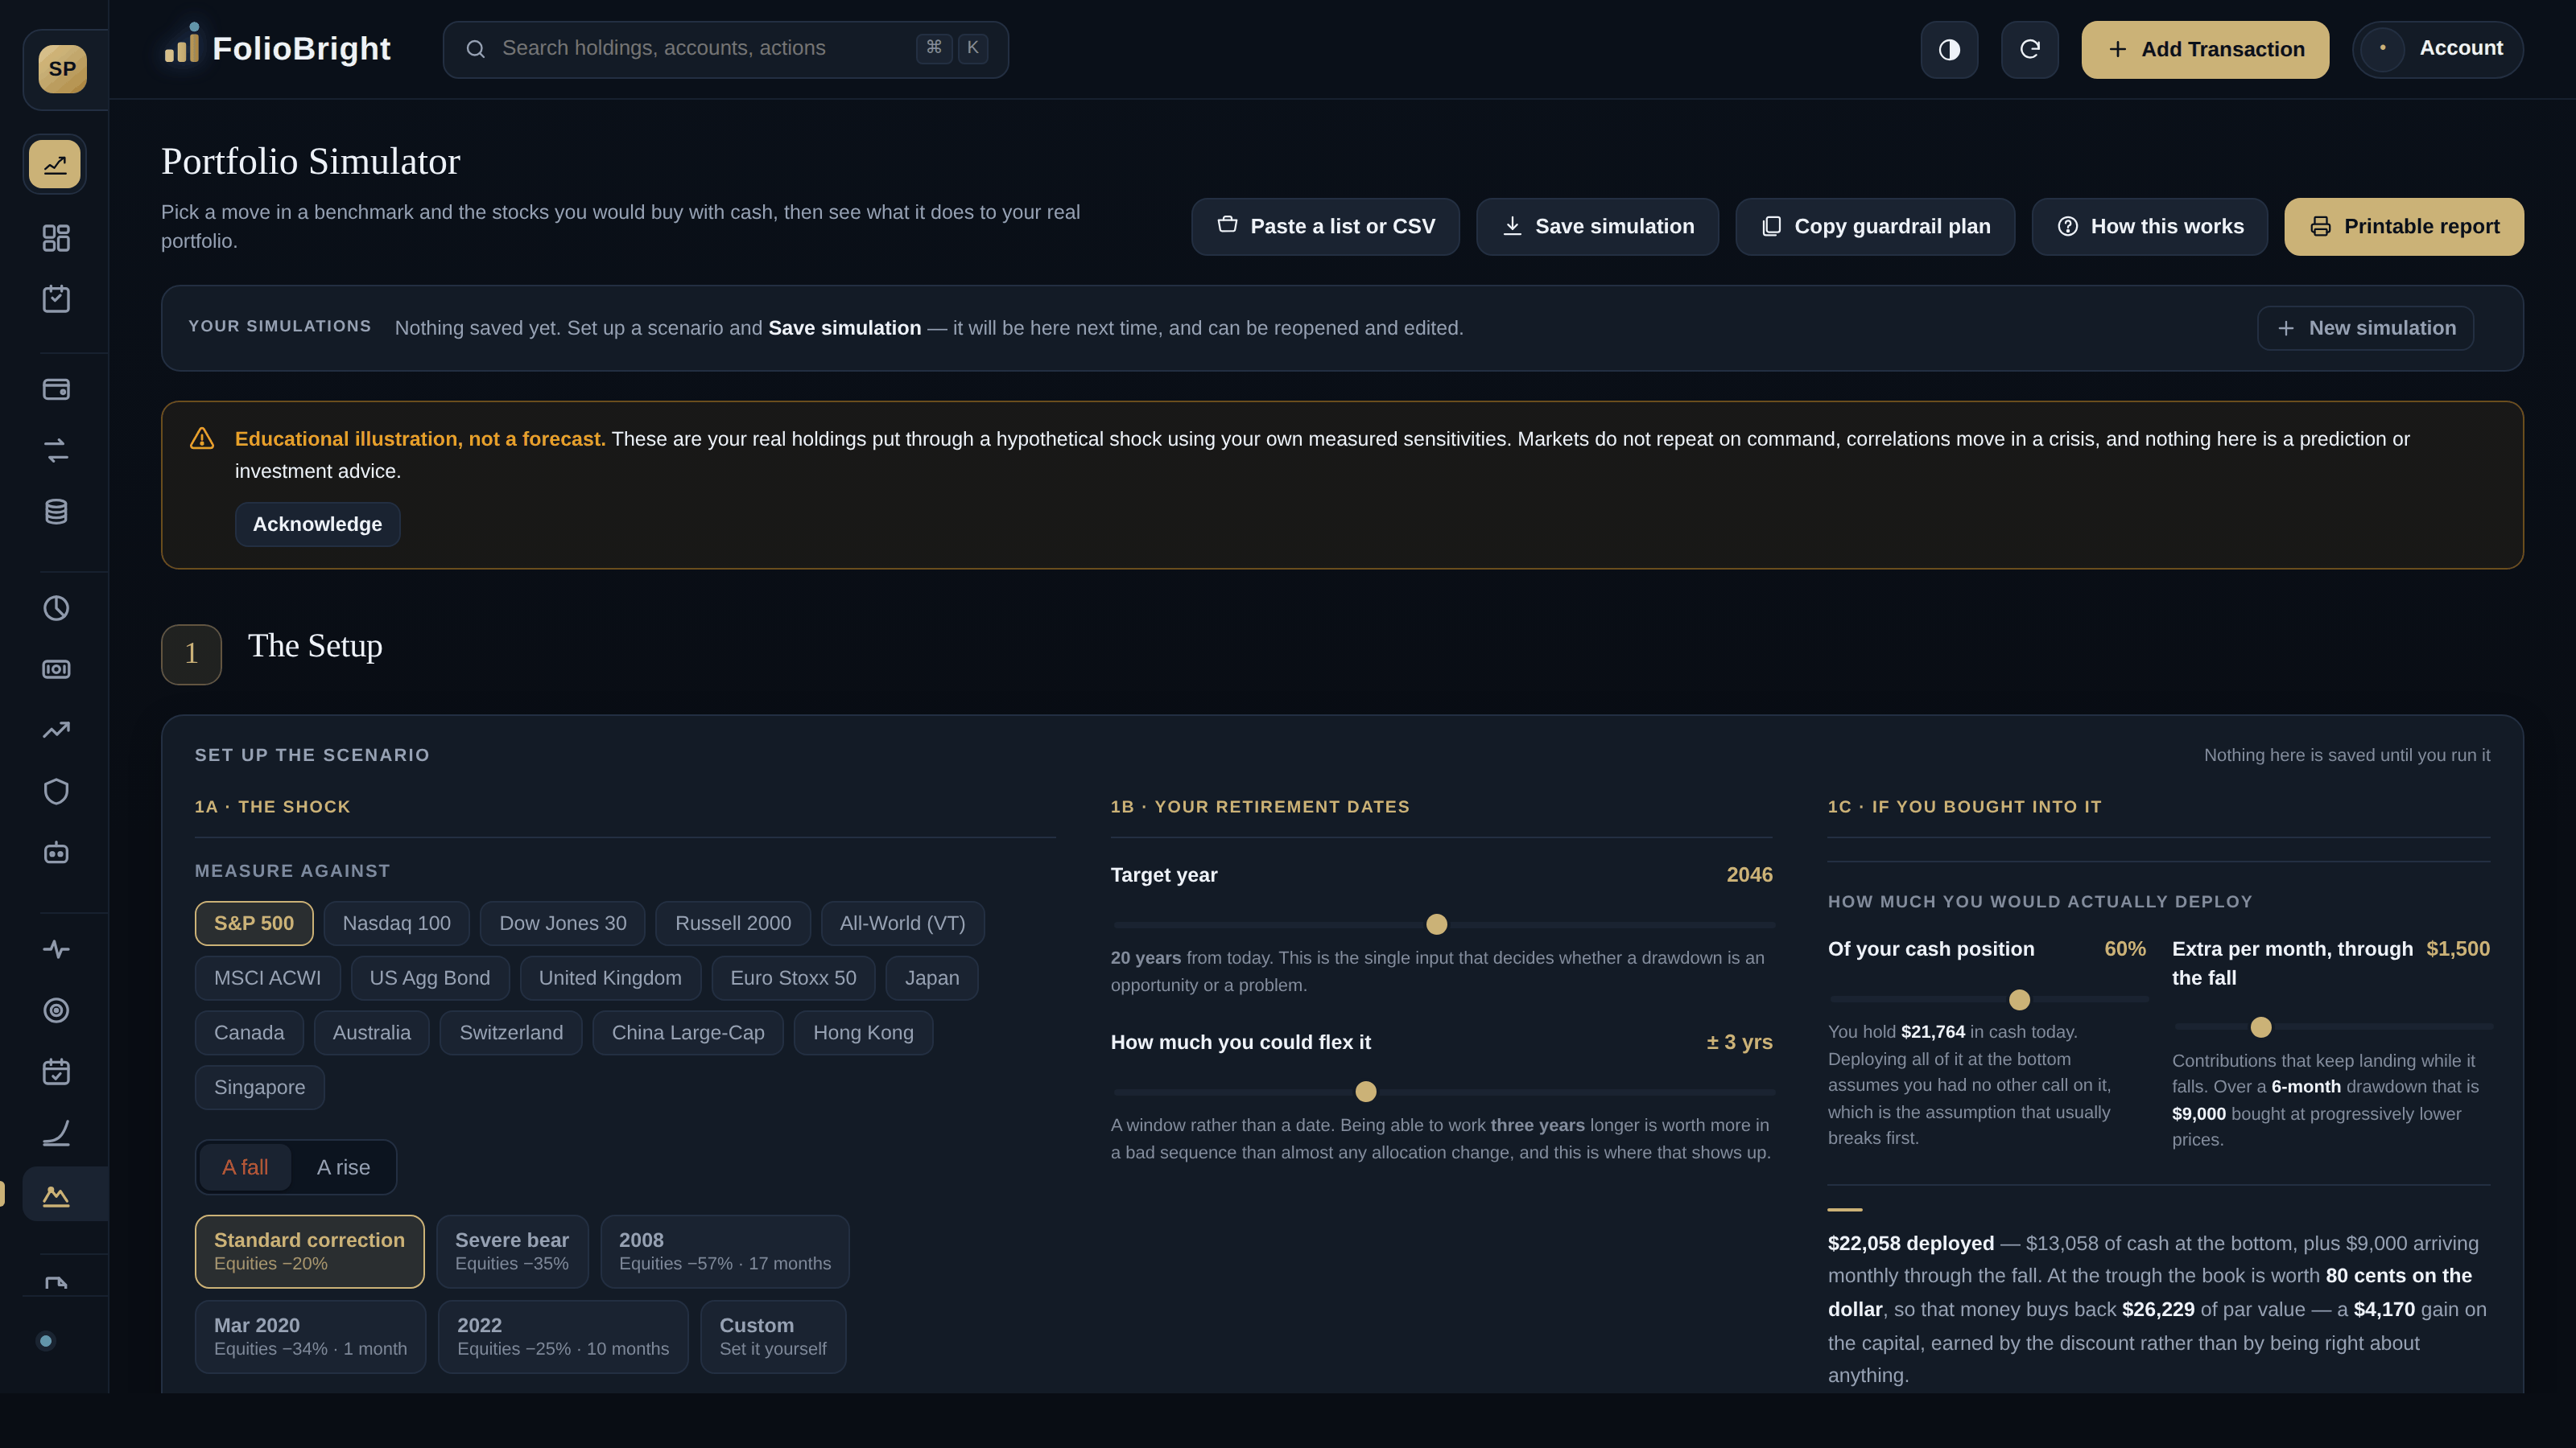This screenshot has height=1448, width=2576.
Task: Adjust 'Extra per month' slider handle
Action: click(2260, 1026)
